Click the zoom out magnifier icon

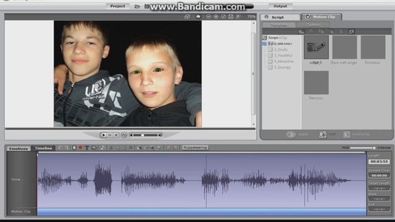point(209,17)
